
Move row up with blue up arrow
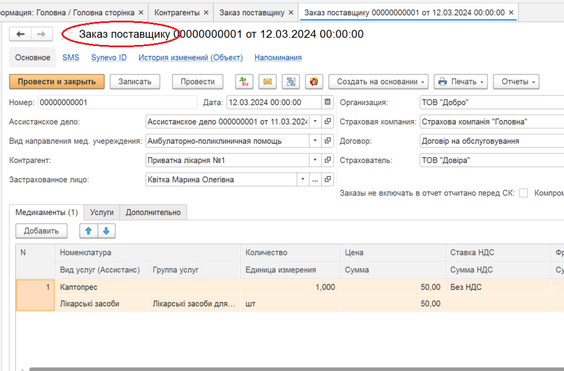click(89, 231)
